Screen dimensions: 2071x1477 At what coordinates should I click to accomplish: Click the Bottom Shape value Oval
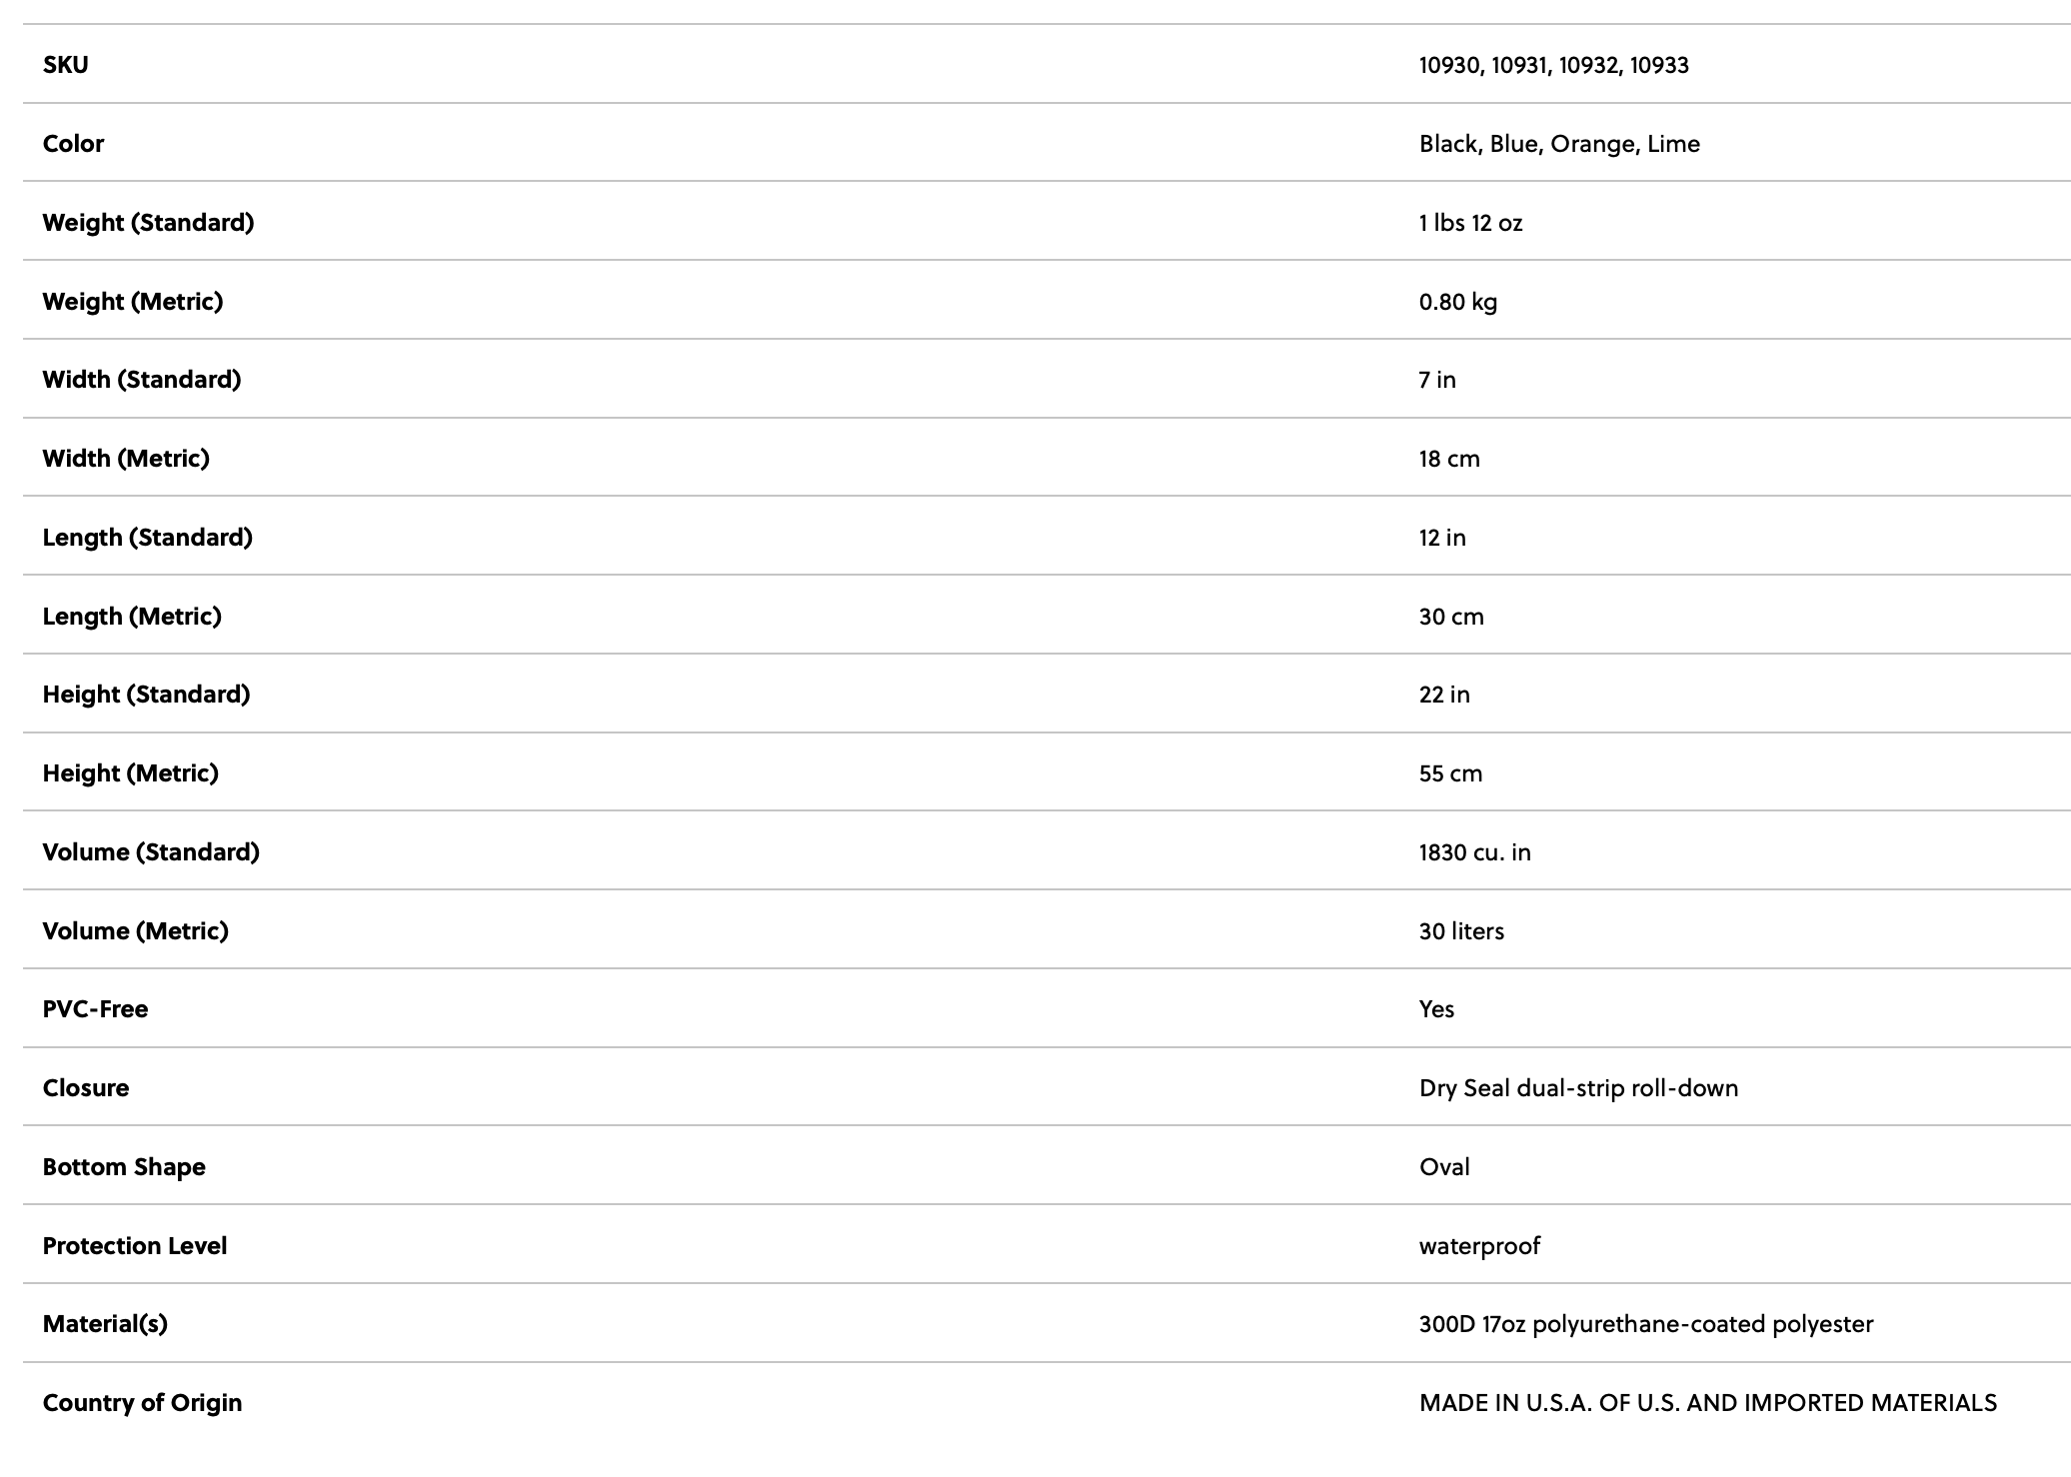coord(1444,1167)
